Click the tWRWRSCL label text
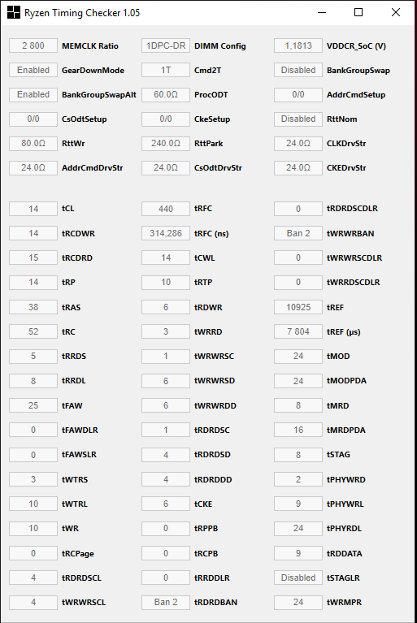417x623 pixels. click(x=84, y=603)
